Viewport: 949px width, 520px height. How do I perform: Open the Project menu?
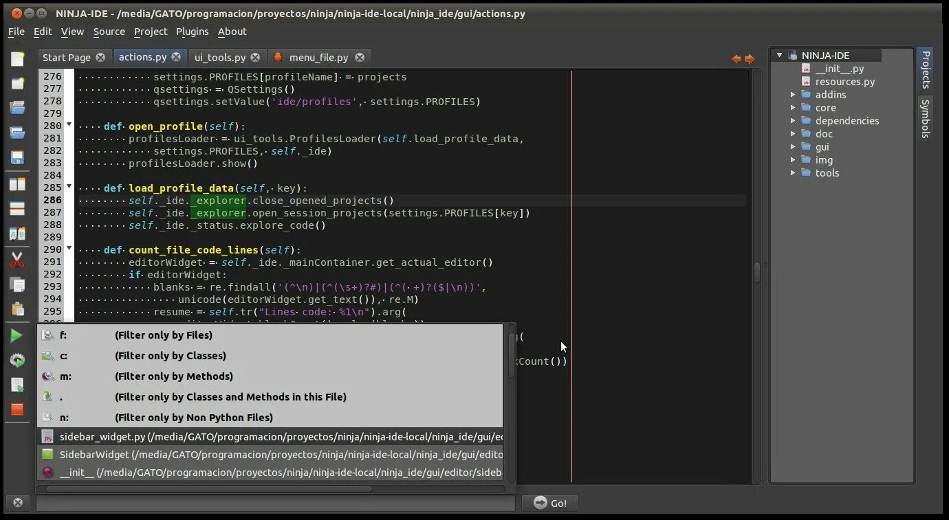tap(151, 32)
